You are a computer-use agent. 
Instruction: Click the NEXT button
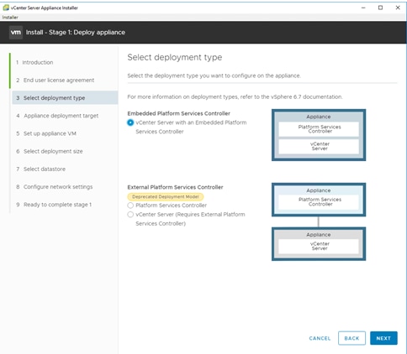383,338
